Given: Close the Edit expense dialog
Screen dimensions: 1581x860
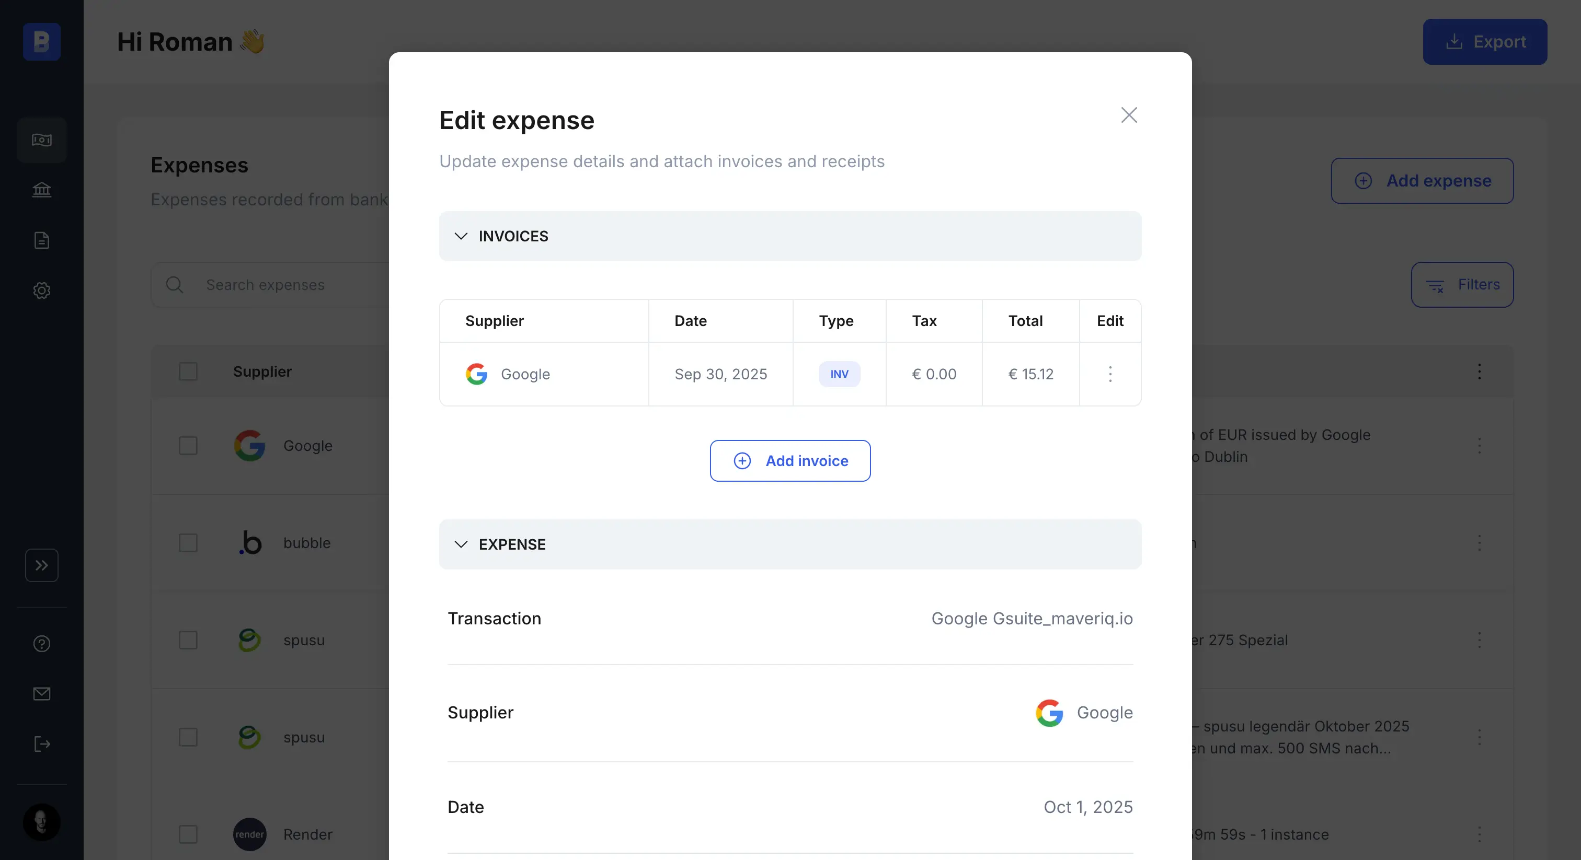Looking at the screenshot, I should pos(1129,115).
